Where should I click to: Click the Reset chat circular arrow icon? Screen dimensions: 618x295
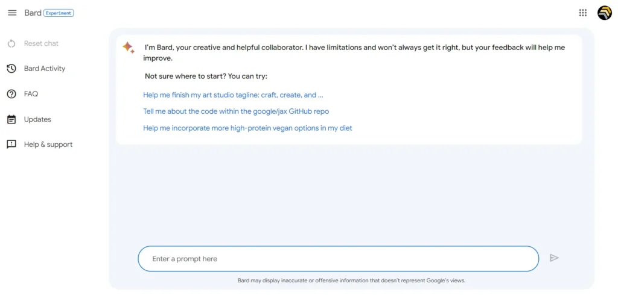tap(11, 43)
